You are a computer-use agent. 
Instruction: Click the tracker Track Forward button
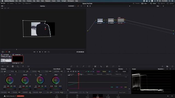click(x=76, y=71)
